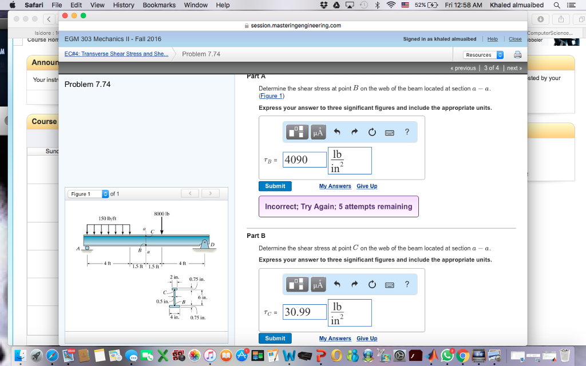The height and width of the screenshot is (366, 586).
Task: Click the next figure arrow button
Action: pyautogui.click(x=211, y=193)
